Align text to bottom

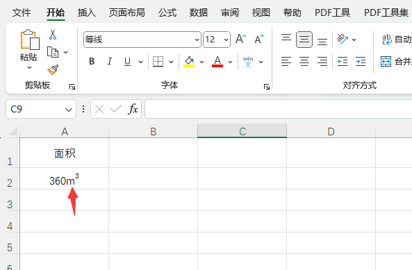click(322, 42)
